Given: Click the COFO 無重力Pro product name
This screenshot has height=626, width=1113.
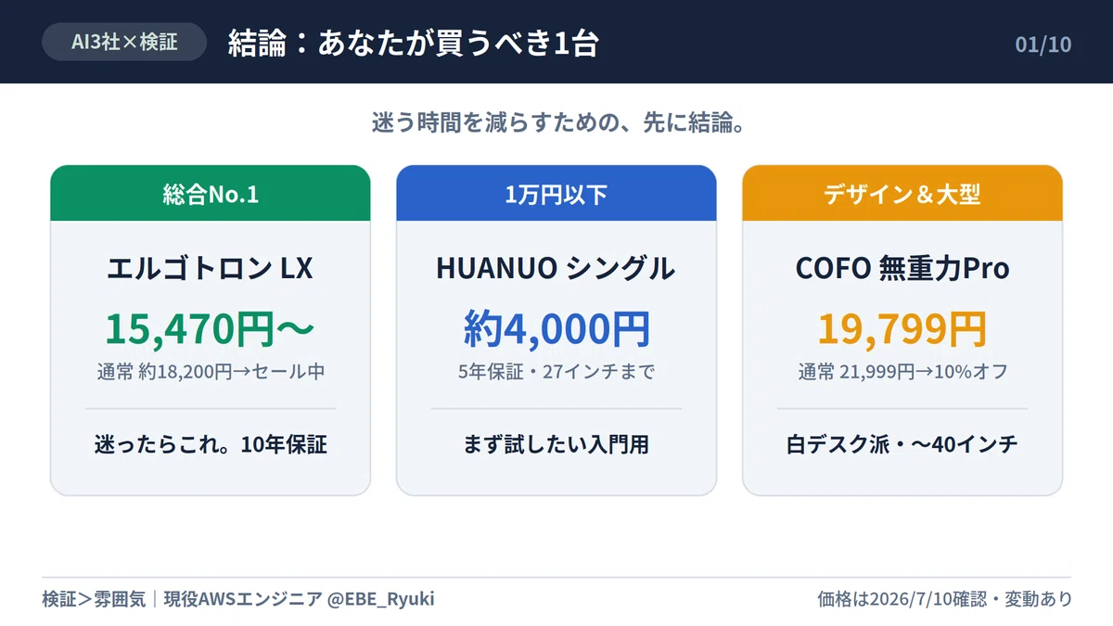Looking at the screenshot, I should tap(902, 268).
